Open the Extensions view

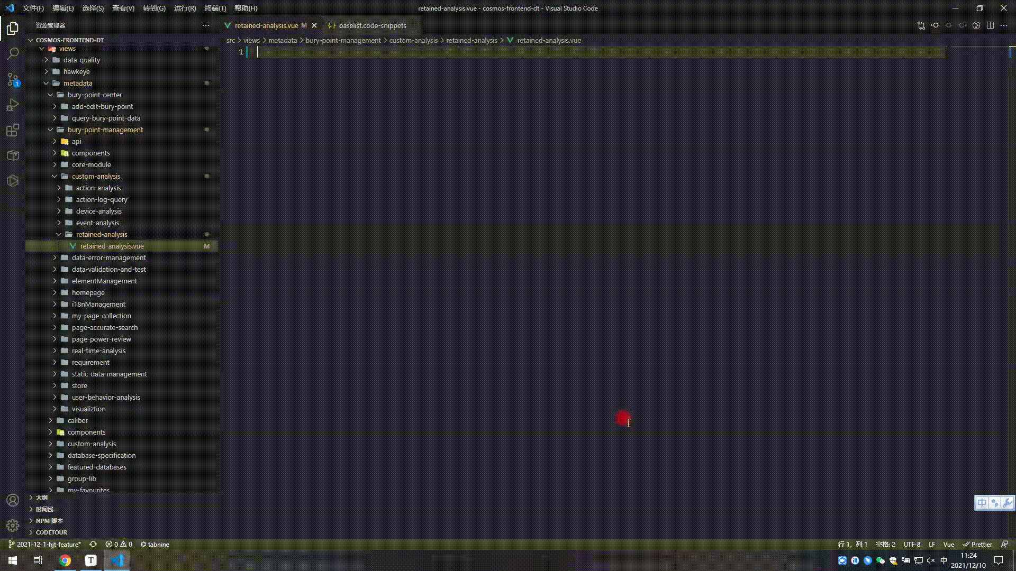pos(13,130)
